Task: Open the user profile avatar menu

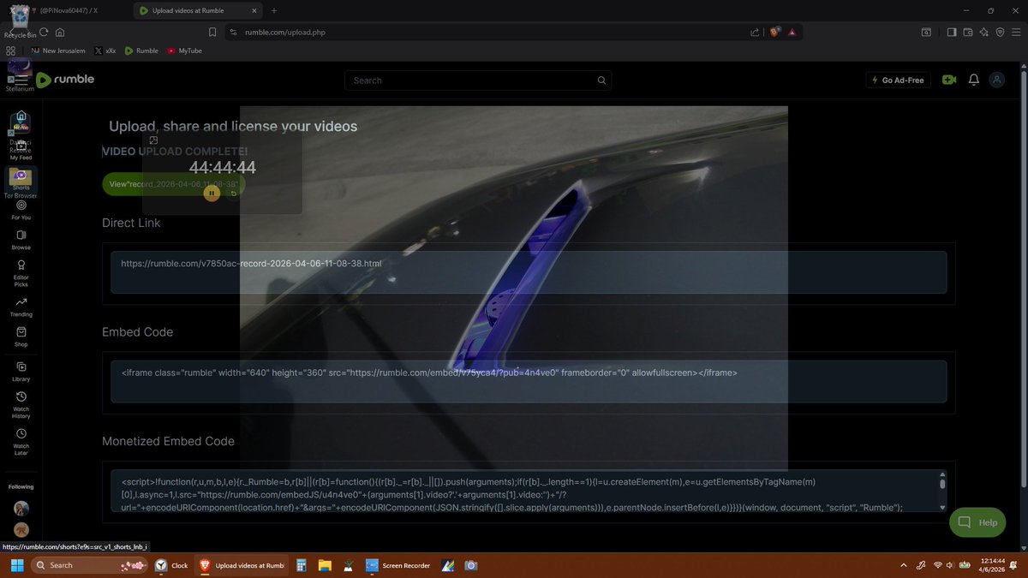Action: tap(996, 80)
